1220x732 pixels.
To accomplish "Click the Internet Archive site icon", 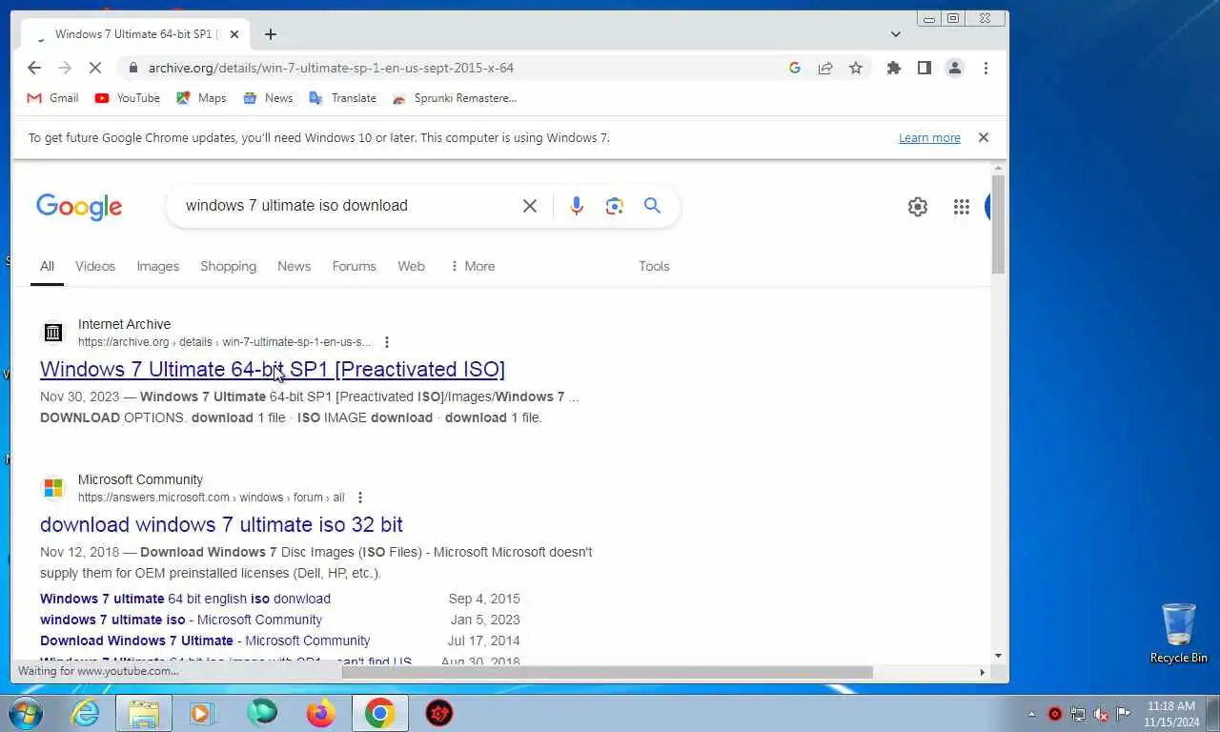I will (x=53, y=333).
